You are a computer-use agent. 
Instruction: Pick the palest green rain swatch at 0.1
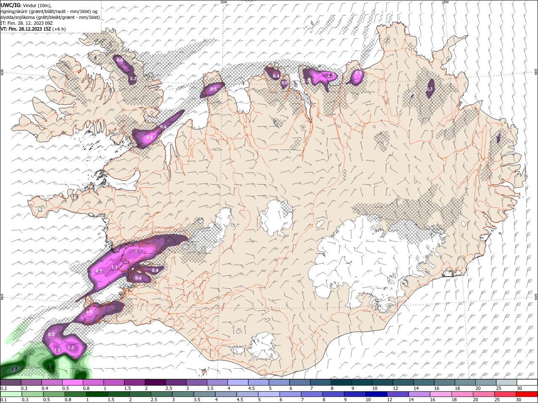tap(11, 394)
